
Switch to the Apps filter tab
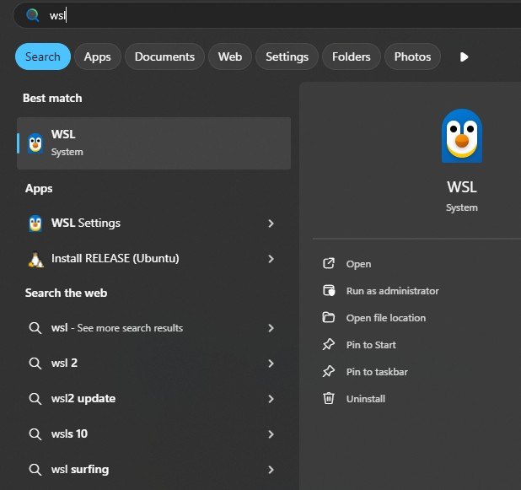tap(97, 57)
